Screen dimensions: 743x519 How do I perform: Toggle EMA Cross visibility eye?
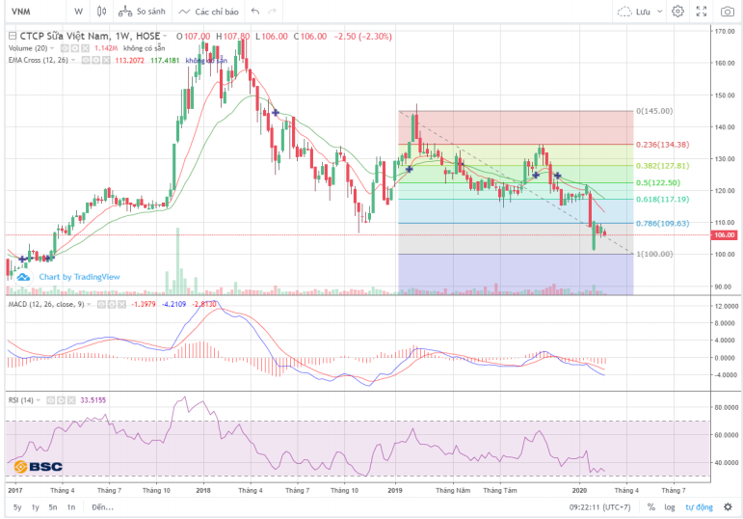click(86, 60)
